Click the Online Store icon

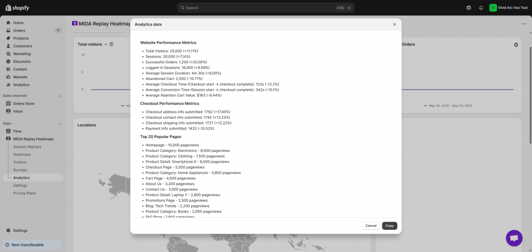coord(8,104)
